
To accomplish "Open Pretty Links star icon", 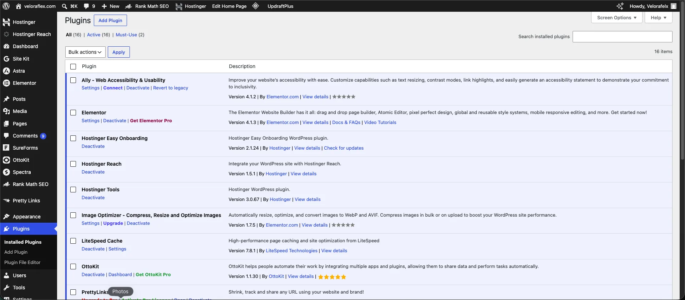I will tap(6, 201).
